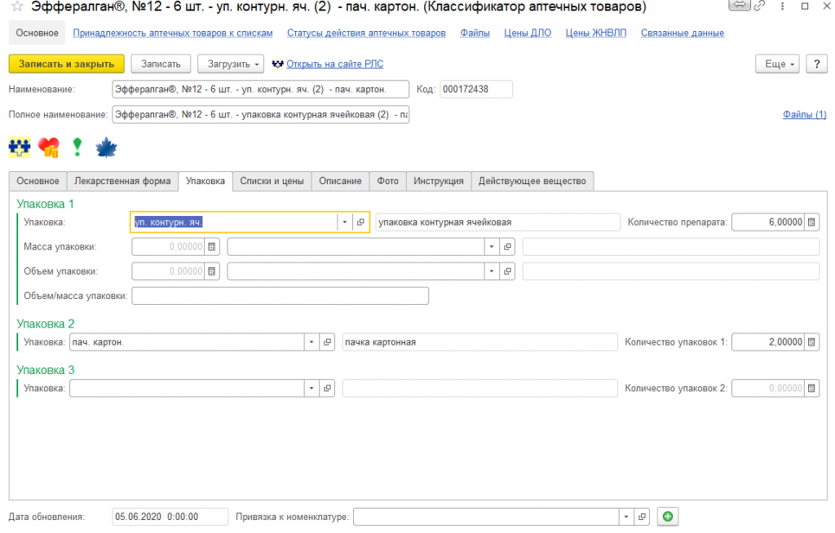Open the Фото tab

pyautogui.click(x=387, y=181)
